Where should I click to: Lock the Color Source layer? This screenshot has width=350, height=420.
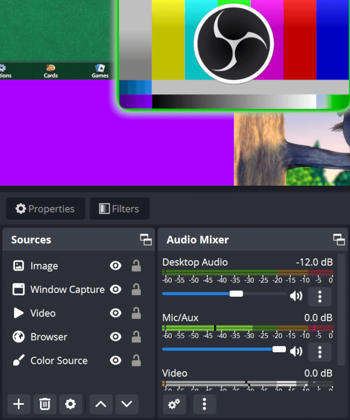pos(136,360)
